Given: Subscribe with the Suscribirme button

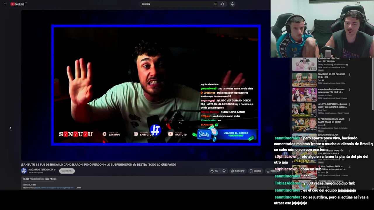Looking at the screenshot, I should [67, 171].
